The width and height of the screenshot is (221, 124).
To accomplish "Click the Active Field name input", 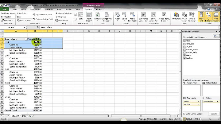I will point(24,17).
